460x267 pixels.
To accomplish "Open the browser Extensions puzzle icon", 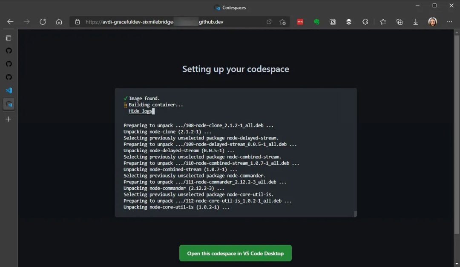I will pos(365,22).
